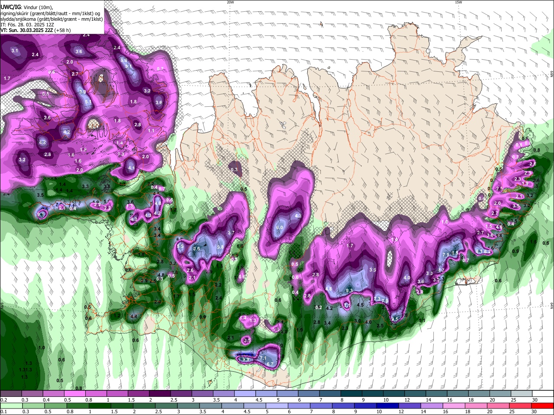Click the lavender swatch starting at 14 in rain legend
The image size is (554, 415).
[431, 406]
